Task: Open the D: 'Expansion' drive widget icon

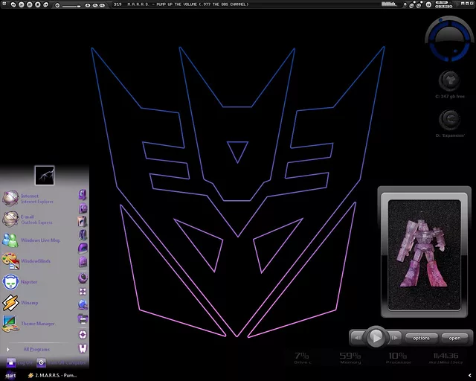Action: pyautogui.click(x=449, y=119)
